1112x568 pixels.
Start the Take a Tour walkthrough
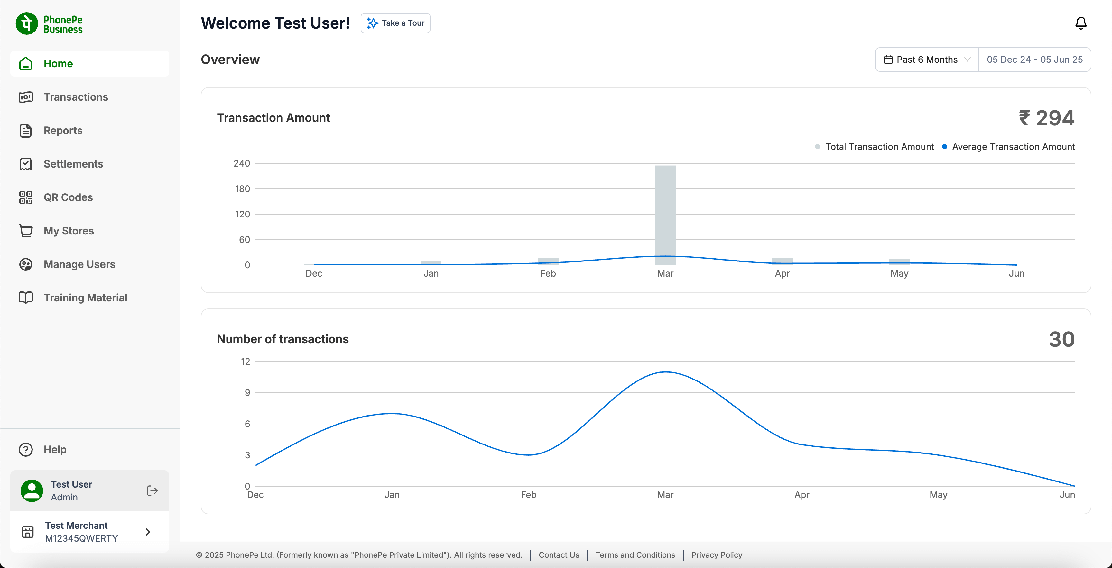[x=395, y=23]
